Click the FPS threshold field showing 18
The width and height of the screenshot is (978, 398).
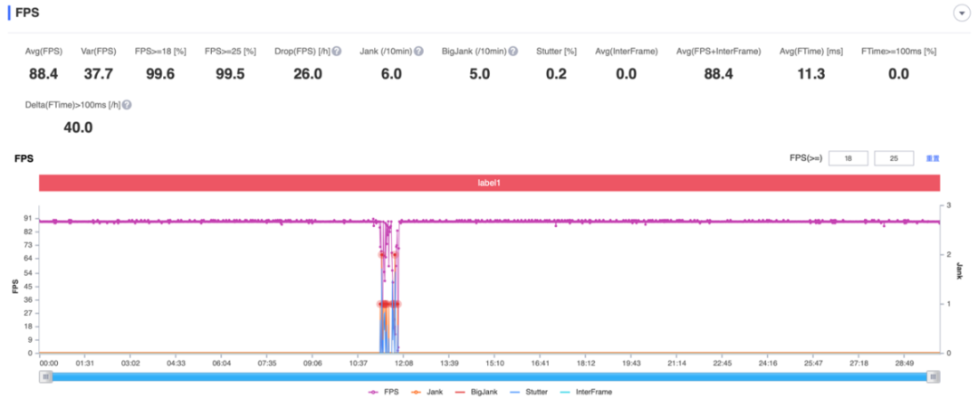point(849,159)
